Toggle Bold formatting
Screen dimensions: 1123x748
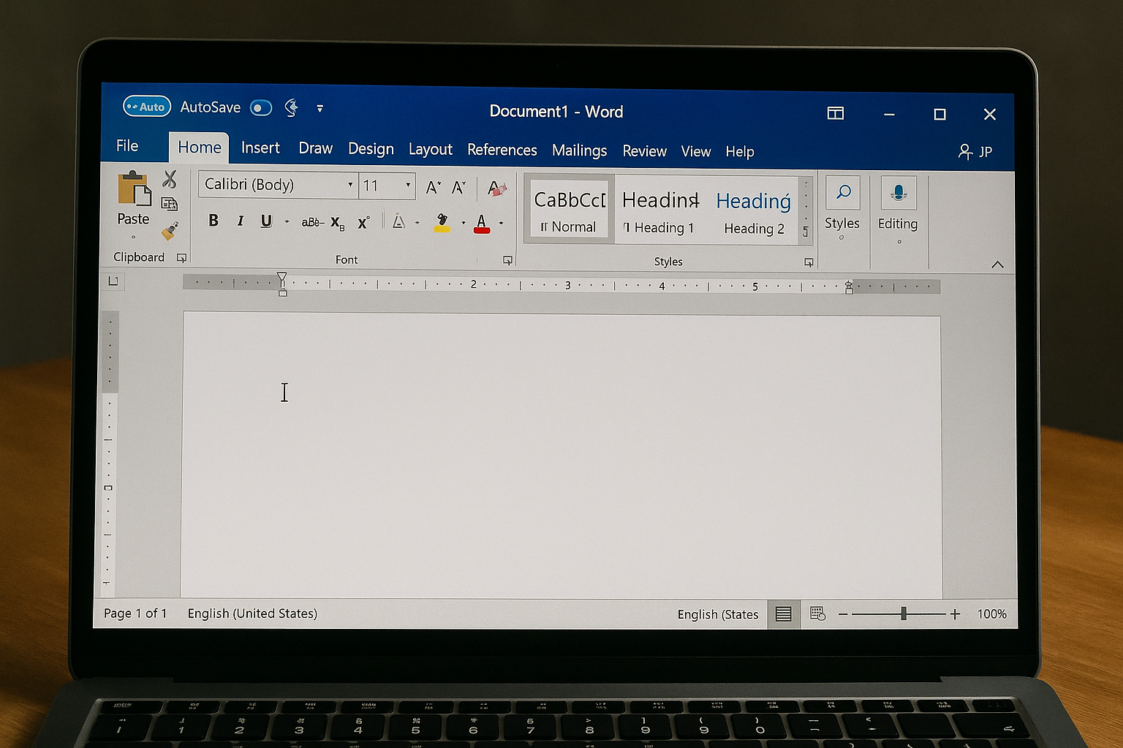213,221
